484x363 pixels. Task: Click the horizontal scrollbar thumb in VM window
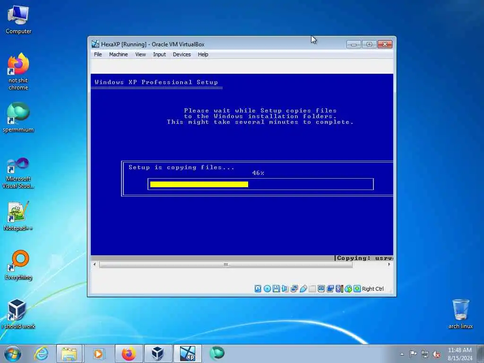pyautogui.click(x=225, y=265)
